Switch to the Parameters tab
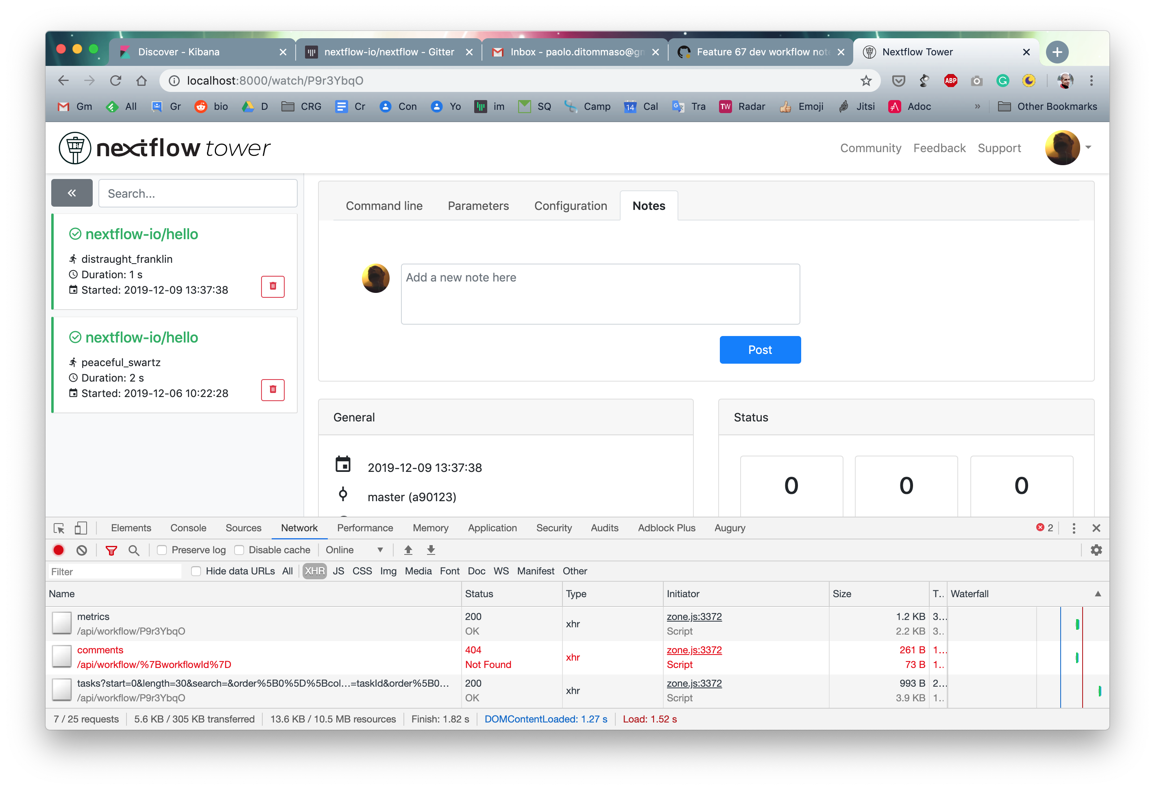Image resolution: width=1155 pixels, height=790 pixels. [x=478, y=206]
